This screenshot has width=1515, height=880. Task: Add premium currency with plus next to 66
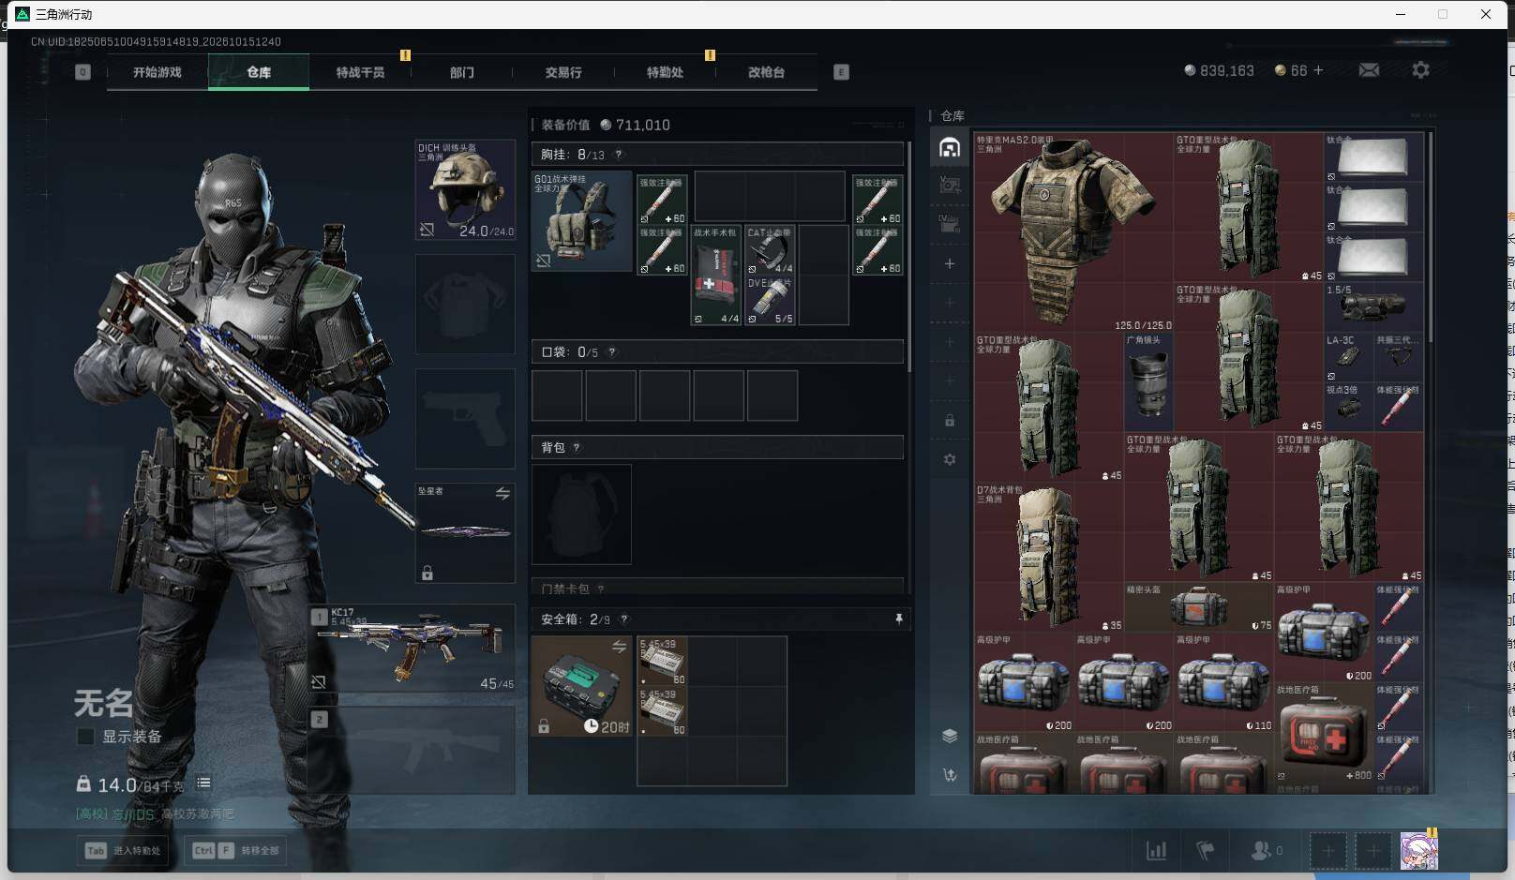[x=1318, y=70]
